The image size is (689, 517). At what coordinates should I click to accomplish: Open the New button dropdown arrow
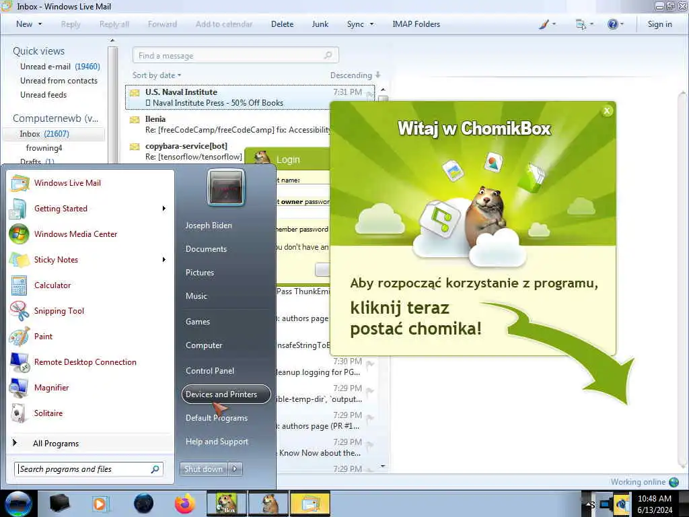(x=40, y=24)
